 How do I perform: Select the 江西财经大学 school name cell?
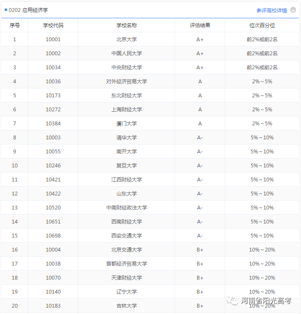(x=126, y=180)
